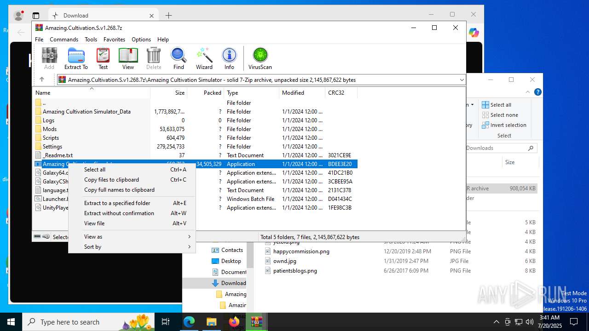Open Task View on the taskbar
Image resolution: width=589 pixels, height=331 pixels.
click(166, 322)
